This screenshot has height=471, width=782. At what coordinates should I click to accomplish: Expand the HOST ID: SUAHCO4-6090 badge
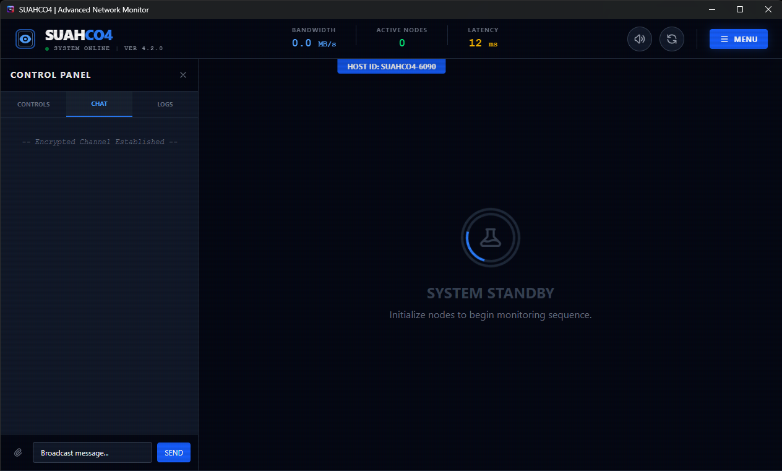tap(391, 66)
